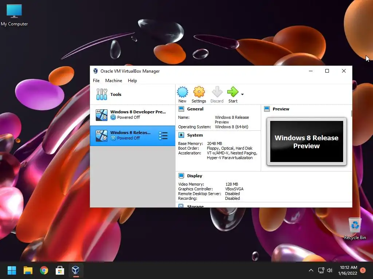Click the 2048 MB base memory value
This screenshot has height=279, width=373.
point(215,143)
